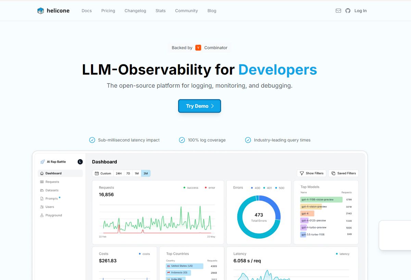Click the Y Combinator logo badge

(x=198, y=48)
